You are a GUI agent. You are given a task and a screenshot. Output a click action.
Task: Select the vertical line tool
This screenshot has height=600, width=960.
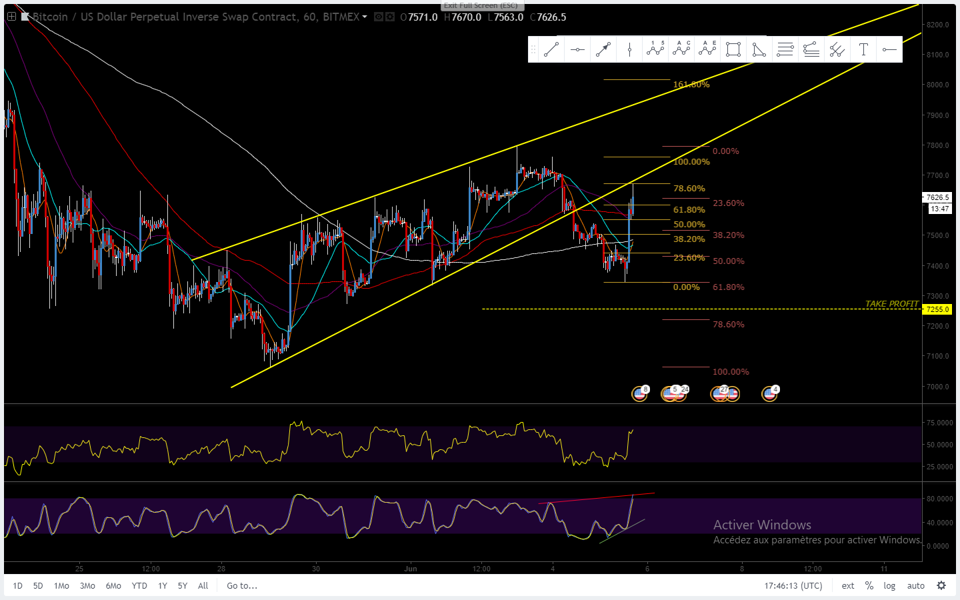pos(629,49)
